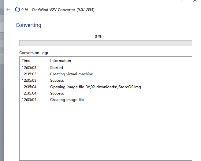Click the 0 % label above the progress bar

point(98,36)
